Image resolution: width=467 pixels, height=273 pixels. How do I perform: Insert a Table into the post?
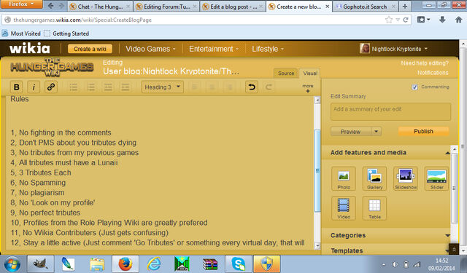374,208
